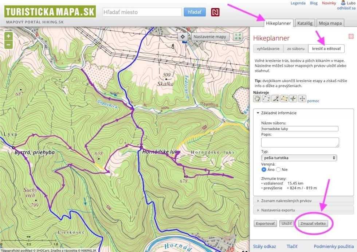Switch to the Katalóg tab
Viewport: 357px width, 252px height.
pyautogui.click(x=305, y=23)
